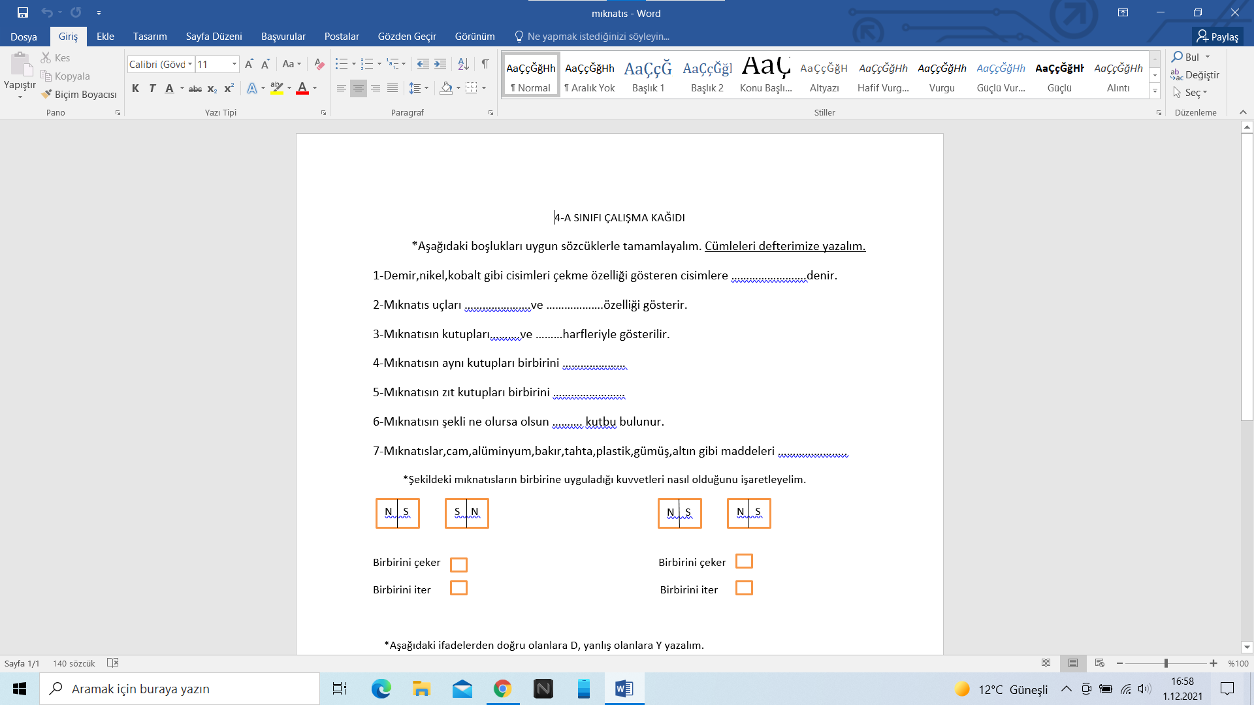Viewport: 1254px width, 705px height.
Task: Adjust the zoom slider handle
Action: click(1166, 663)
